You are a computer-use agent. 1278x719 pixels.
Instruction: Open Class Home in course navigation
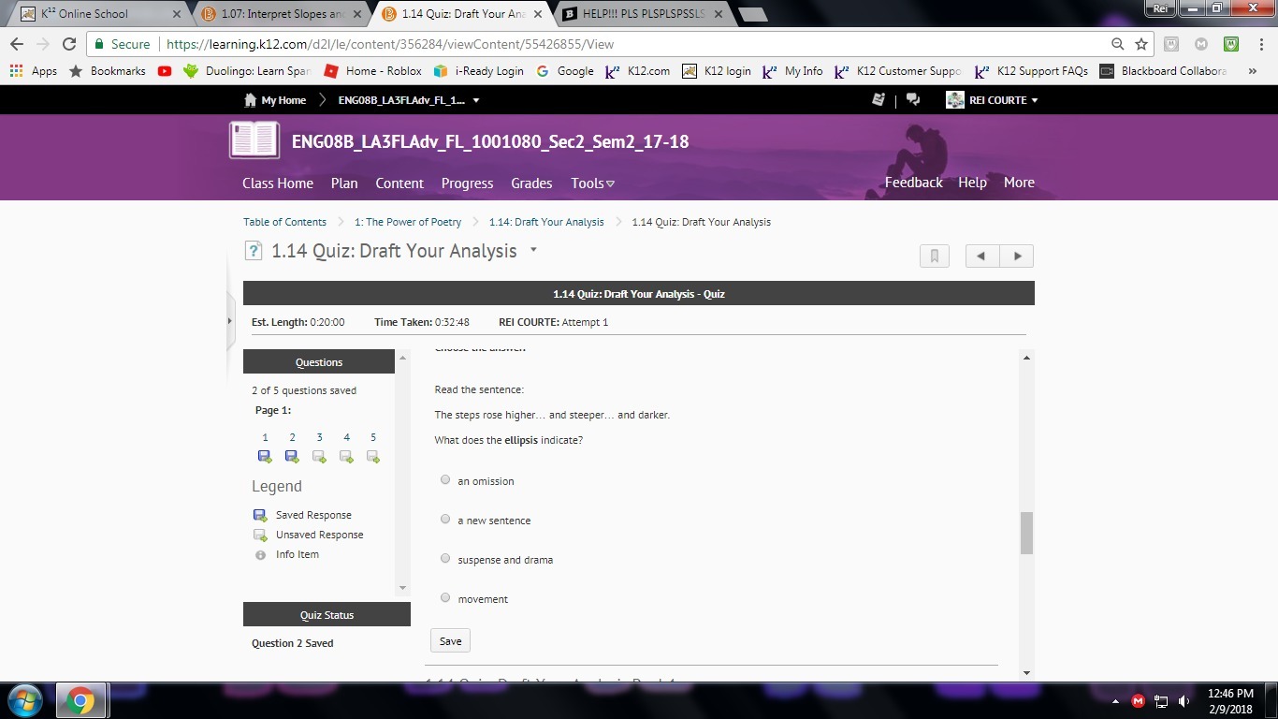(x=278, y=183)
